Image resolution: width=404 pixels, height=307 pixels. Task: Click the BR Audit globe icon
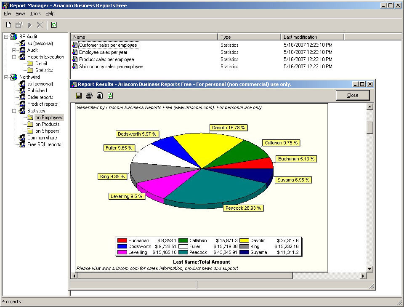[13, 37]
